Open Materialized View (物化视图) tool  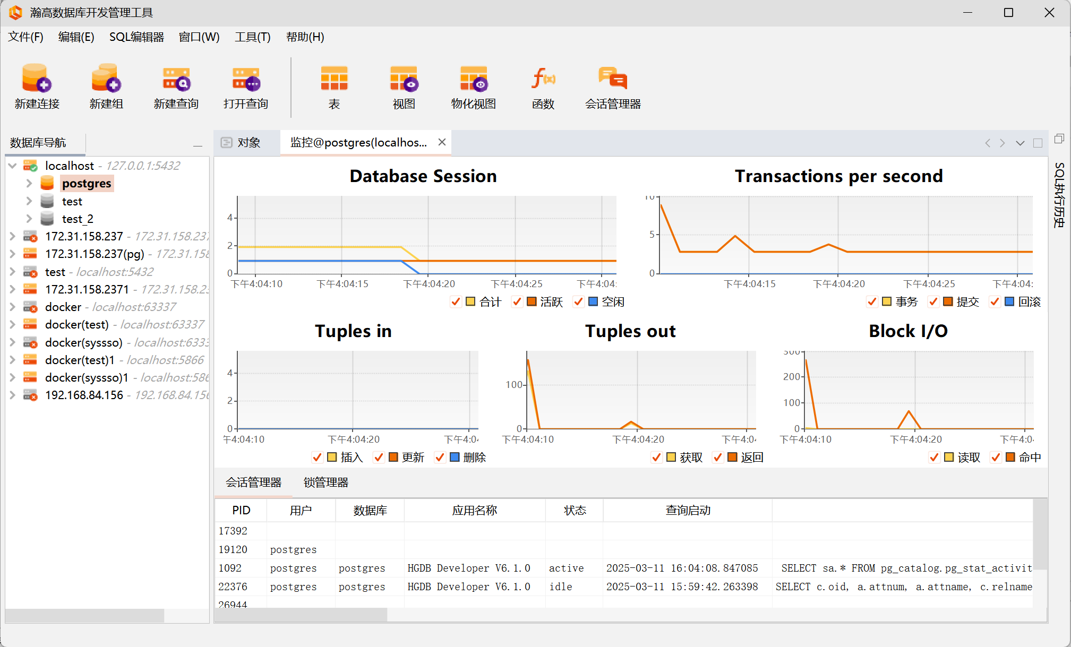tap(474, 78)
